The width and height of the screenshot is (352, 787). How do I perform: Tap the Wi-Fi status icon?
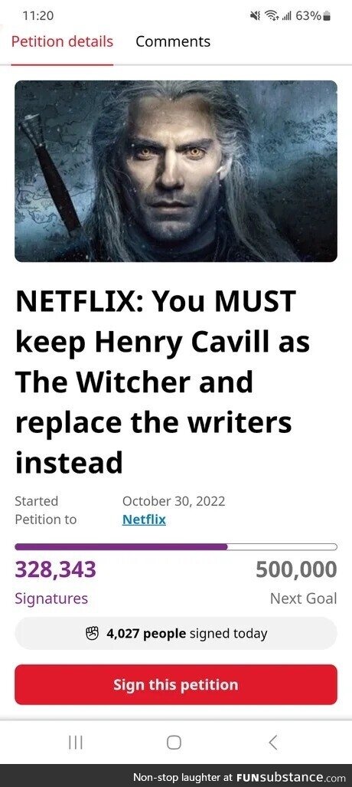271,16
